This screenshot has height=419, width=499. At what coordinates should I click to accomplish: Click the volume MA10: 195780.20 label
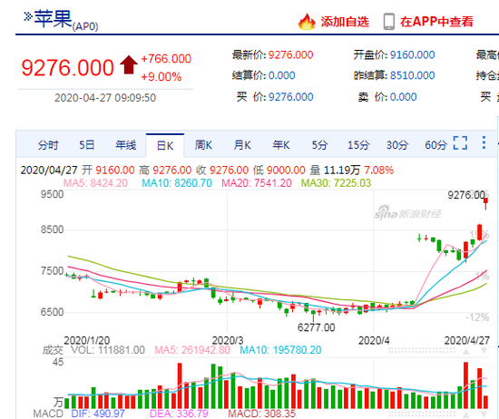[x=280, y=350]
